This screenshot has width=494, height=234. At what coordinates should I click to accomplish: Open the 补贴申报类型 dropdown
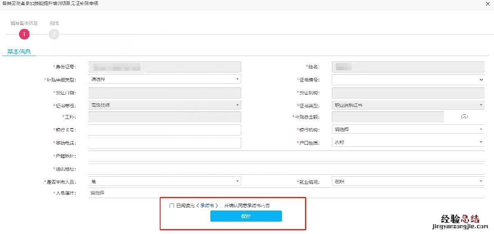point(164,79)
